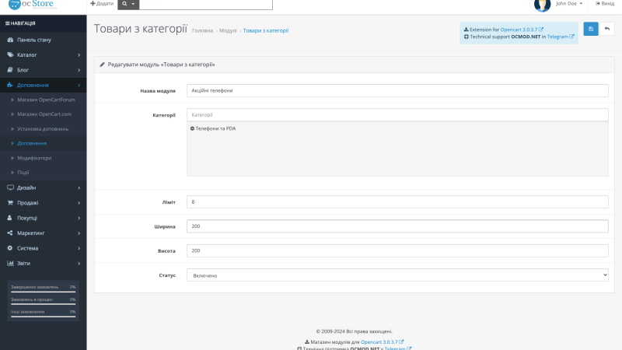Expand the Звіти menu
The height and width of the screenshot is (350, 622).
click(x=44, y=263)
